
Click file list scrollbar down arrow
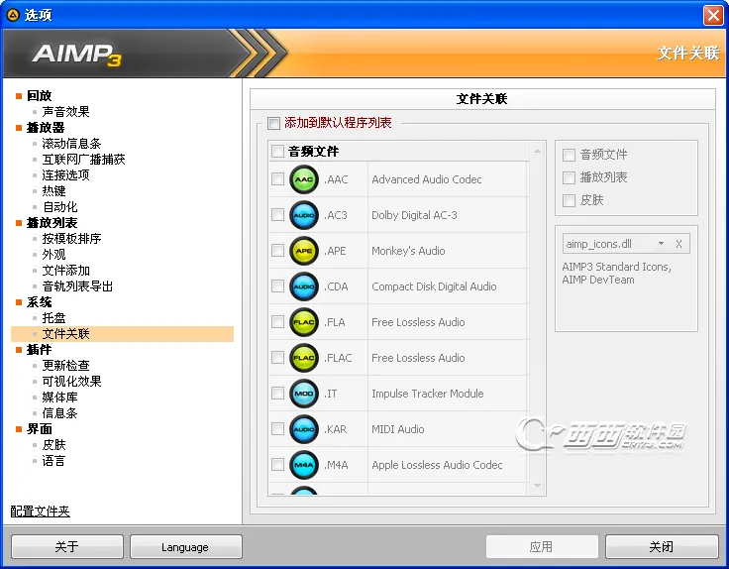538,486
